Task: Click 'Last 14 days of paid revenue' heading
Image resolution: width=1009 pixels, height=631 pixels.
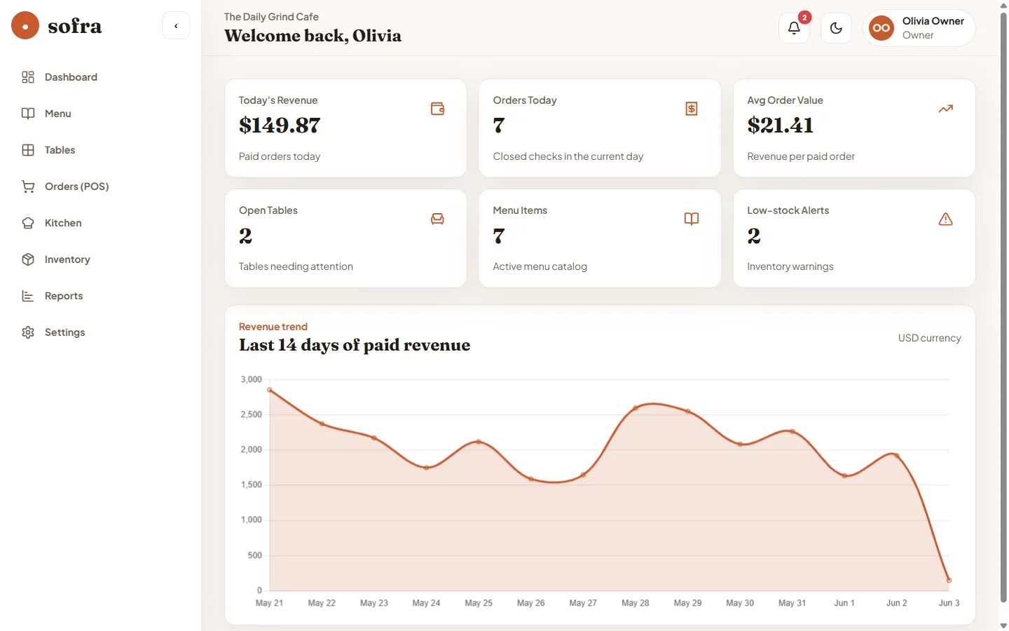Action: click(355, 345)
